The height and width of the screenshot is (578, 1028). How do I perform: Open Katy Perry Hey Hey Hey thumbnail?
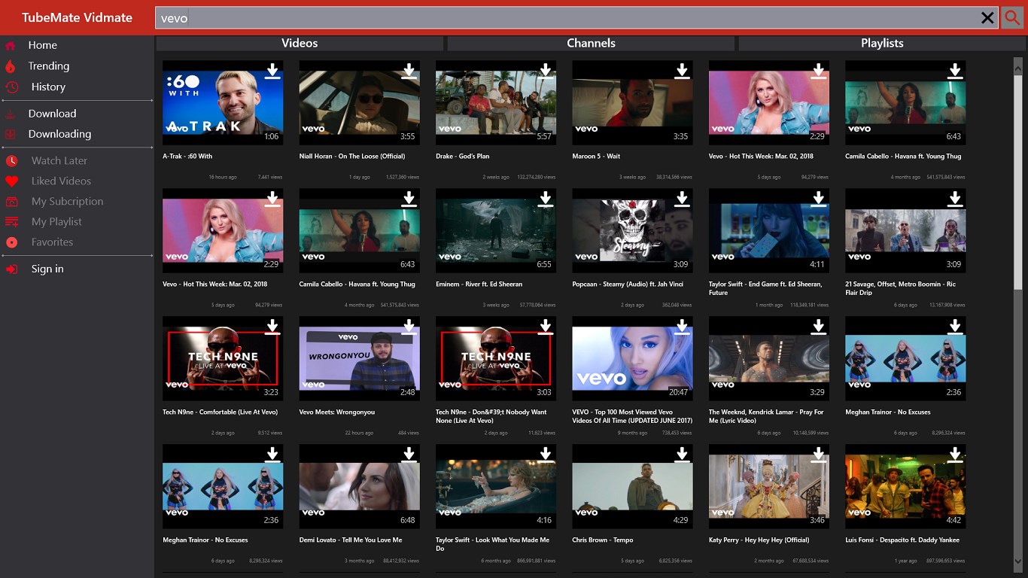pos(769,487)
